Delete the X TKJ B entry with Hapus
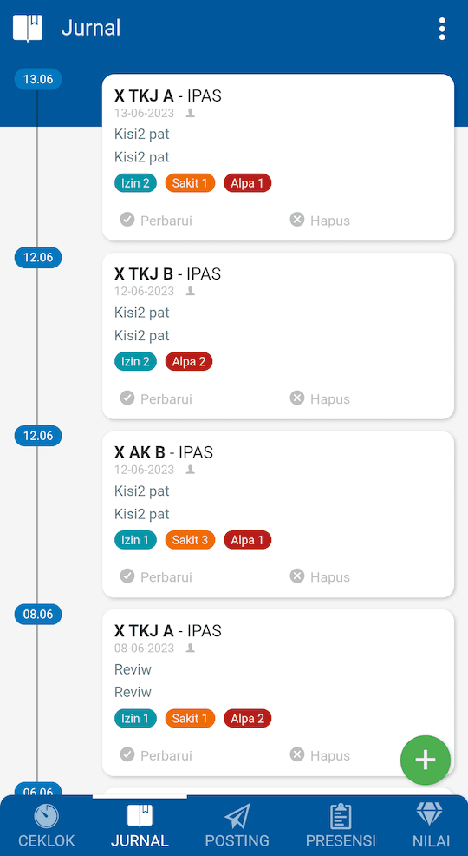Image resolution: width=468 pixels, height=856 pixels. 320,398
